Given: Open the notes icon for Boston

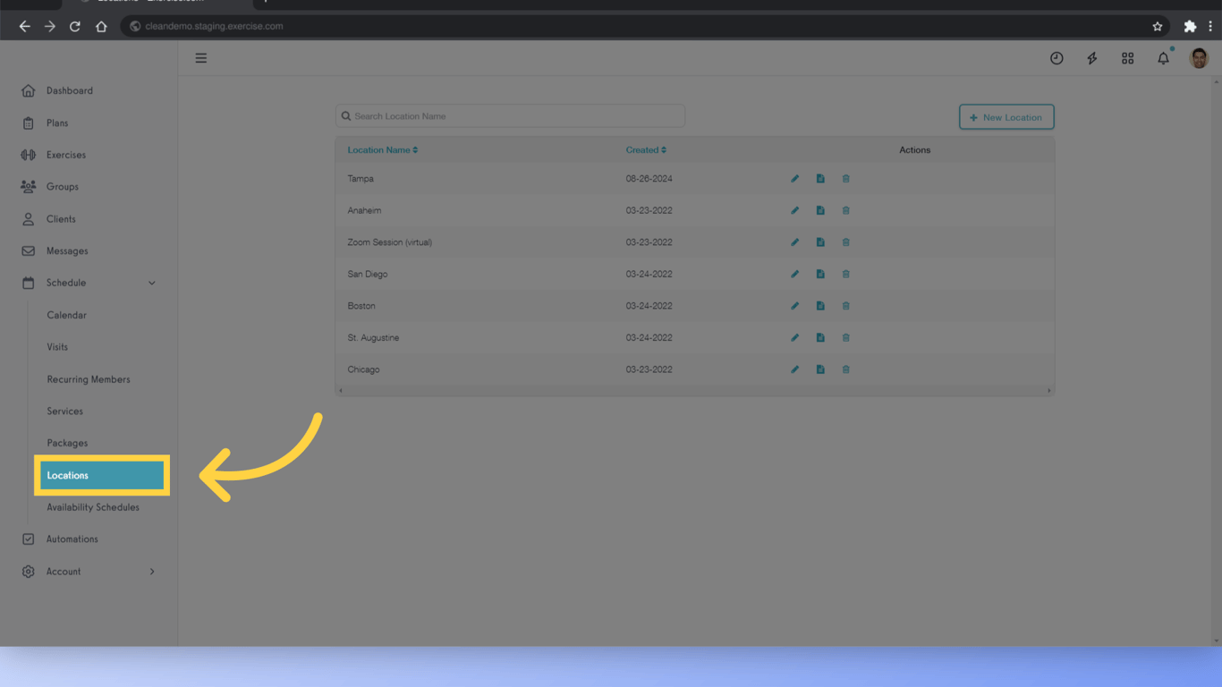Looking at the screenshot, I should (820, 305).
